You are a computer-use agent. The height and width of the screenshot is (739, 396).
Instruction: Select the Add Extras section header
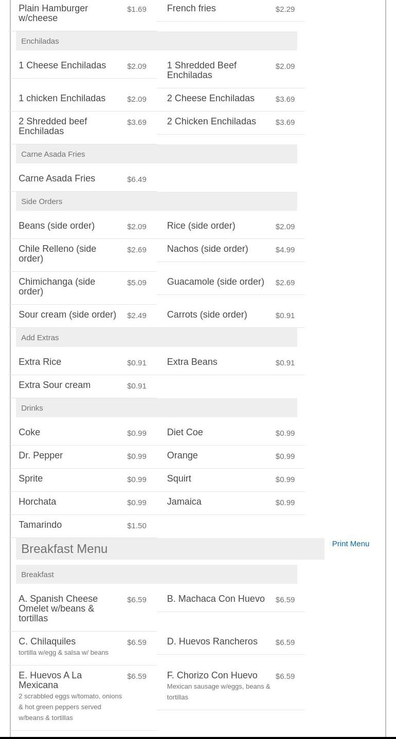[40, 338]
